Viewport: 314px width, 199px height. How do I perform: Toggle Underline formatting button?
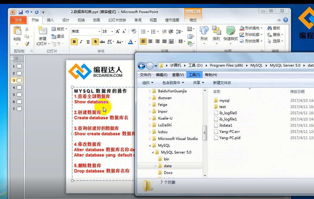tap(88, 42)
